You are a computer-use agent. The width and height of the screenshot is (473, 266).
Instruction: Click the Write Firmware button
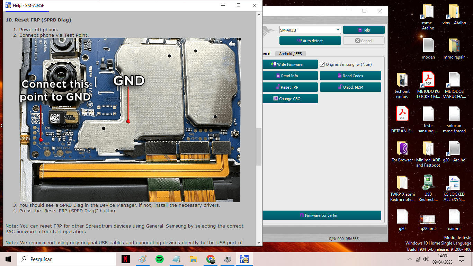click(x=290, y=64)
